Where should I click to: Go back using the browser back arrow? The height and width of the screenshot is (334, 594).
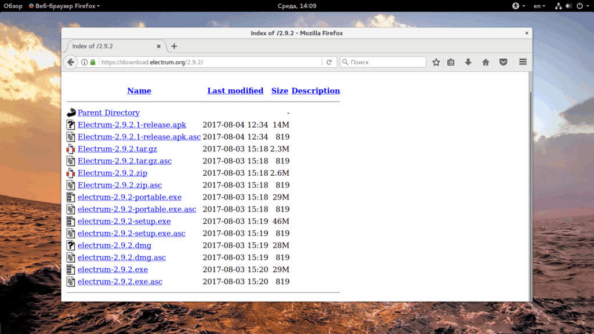pos(71,62)
